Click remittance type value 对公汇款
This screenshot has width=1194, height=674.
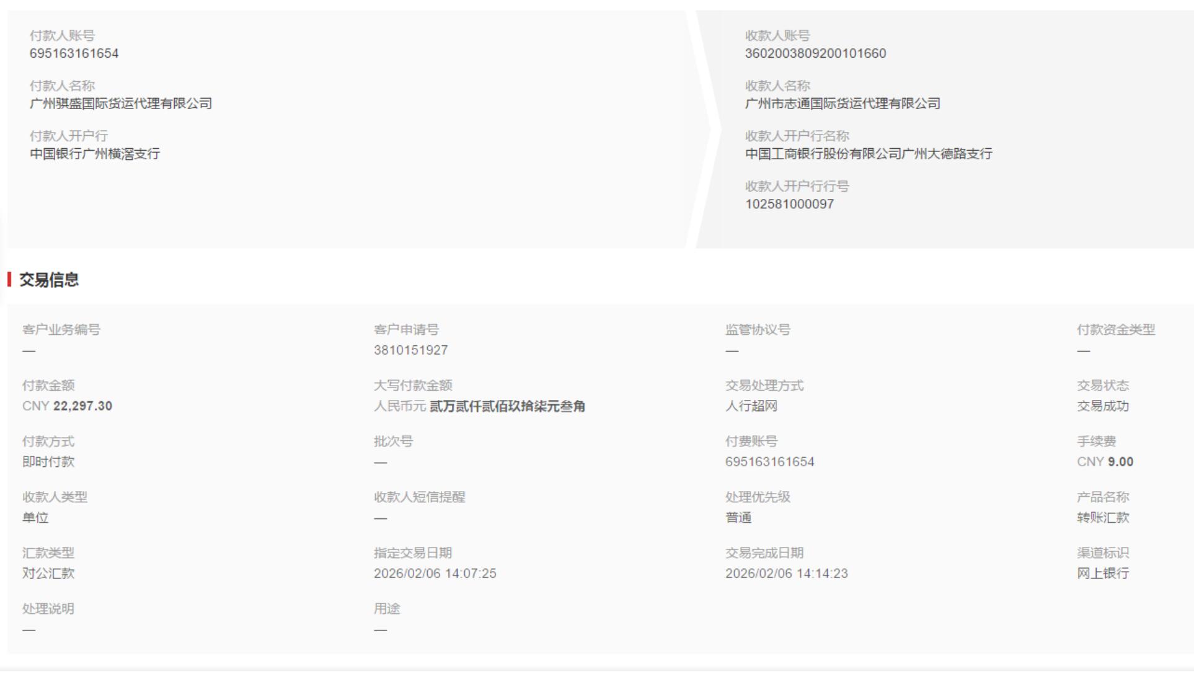pos(48,574)
